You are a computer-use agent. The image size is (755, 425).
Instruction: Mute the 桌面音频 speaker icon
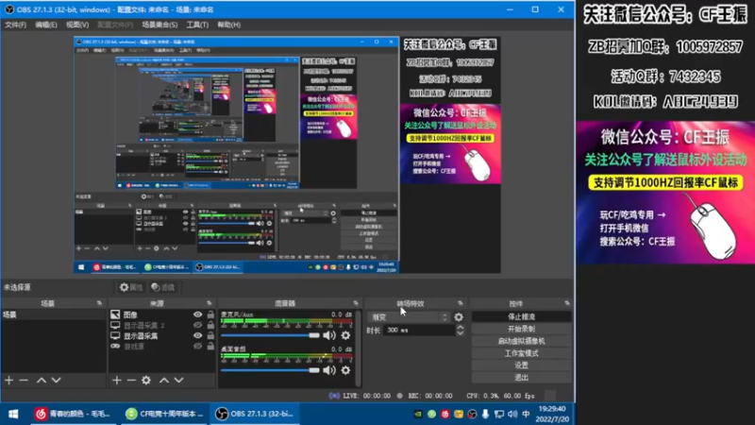click(x=329, y=370)
